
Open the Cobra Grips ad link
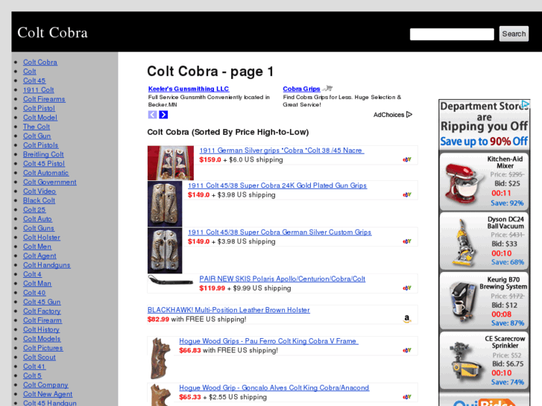tap(301, 89)
